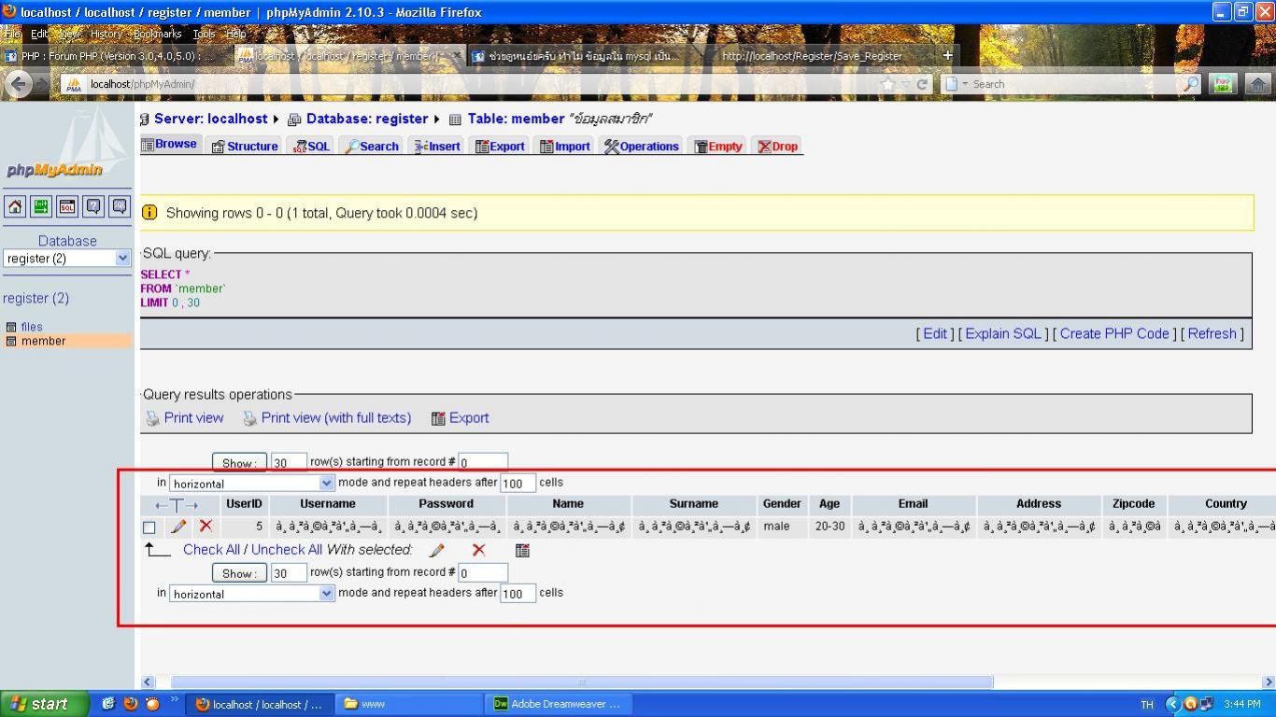This screenshot has height=717, width=1276.
Task: Sort by the Username column header
Action: point(328,503)
